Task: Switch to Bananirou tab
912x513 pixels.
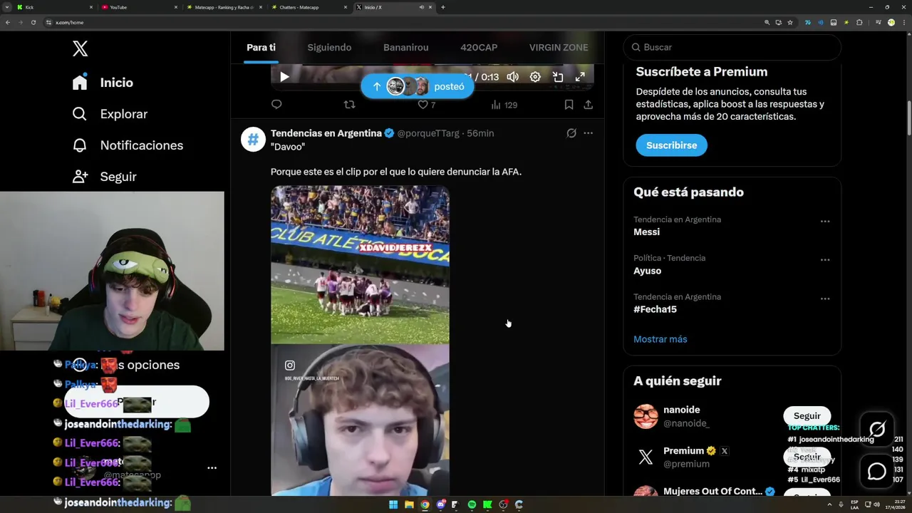Action: coord(405,47)
